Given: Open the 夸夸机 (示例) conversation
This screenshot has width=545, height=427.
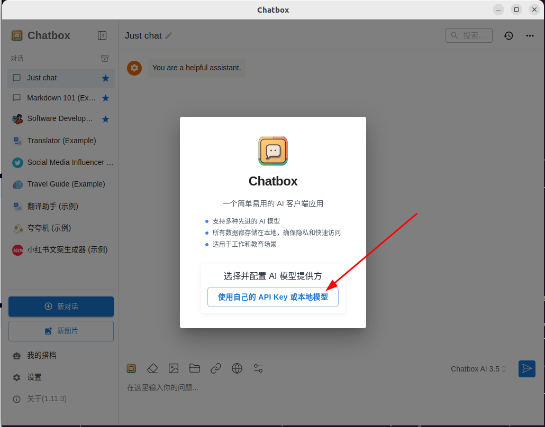Looking at the screenshot, I should click(x=61, y=228).
